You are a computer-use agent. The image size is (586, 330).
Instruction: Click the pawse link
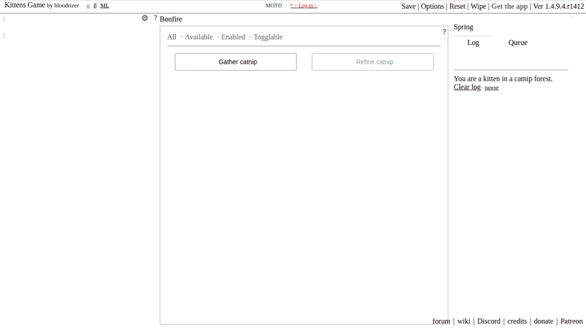coord(492,88)
